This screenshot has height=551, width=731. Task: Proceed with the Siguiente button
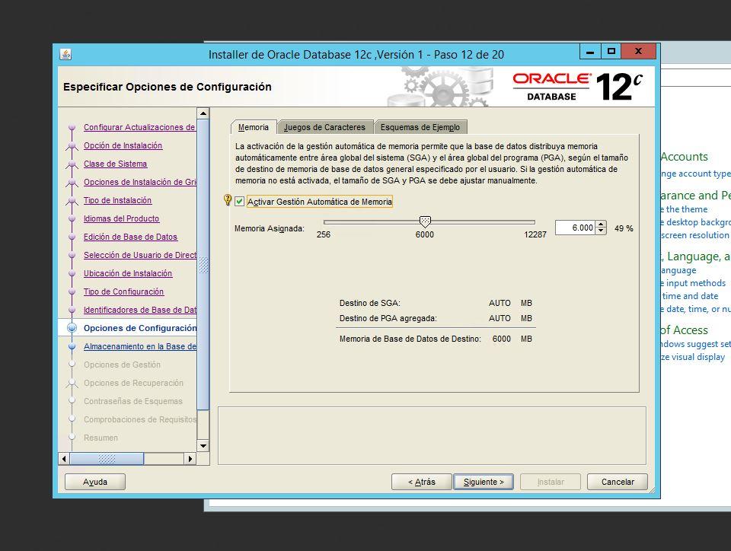[484, 482]
